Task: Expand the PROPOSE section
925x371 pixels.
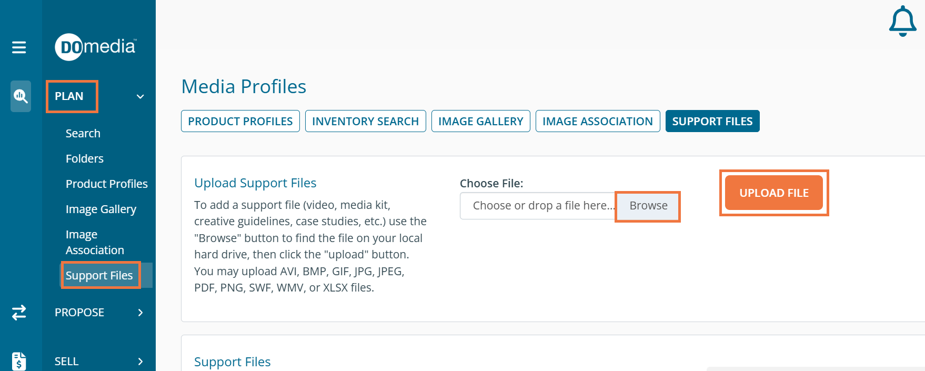Action: pyautogui.click(x=140, y=313)
